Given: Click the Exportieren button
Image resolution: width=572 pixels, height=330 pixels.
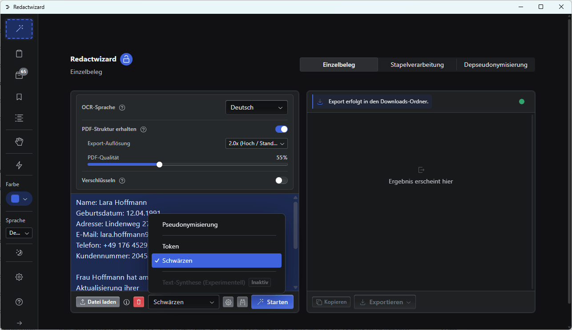Looking at the screenshot, I should (x=385, y=302).
